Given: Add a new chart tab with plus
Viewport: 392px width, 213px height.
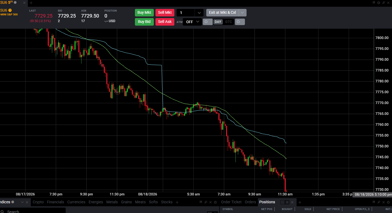Looking at the screenshot, I should point(31,3).
